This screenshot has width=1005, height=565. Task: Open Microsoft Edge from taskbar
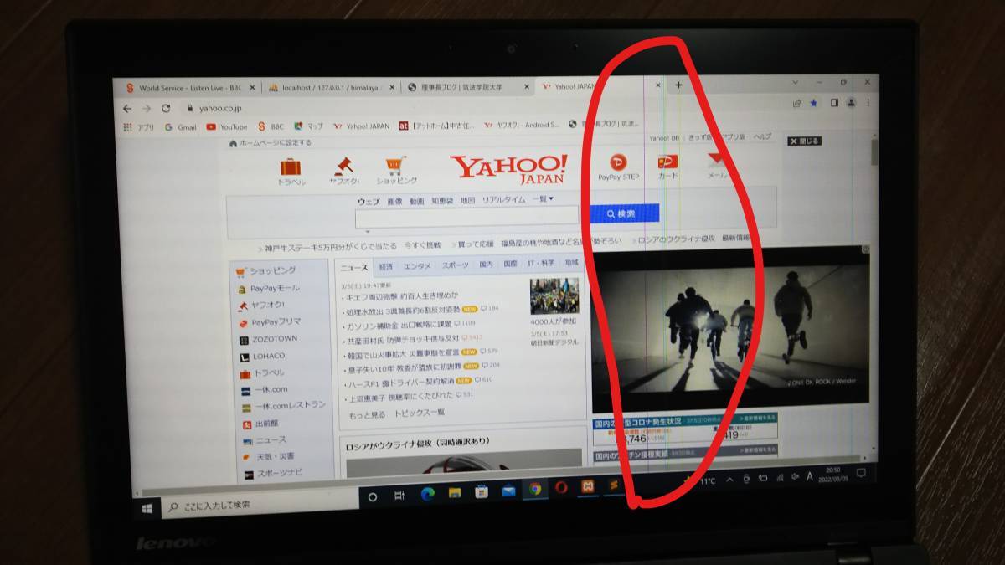[x=427, y=493]
